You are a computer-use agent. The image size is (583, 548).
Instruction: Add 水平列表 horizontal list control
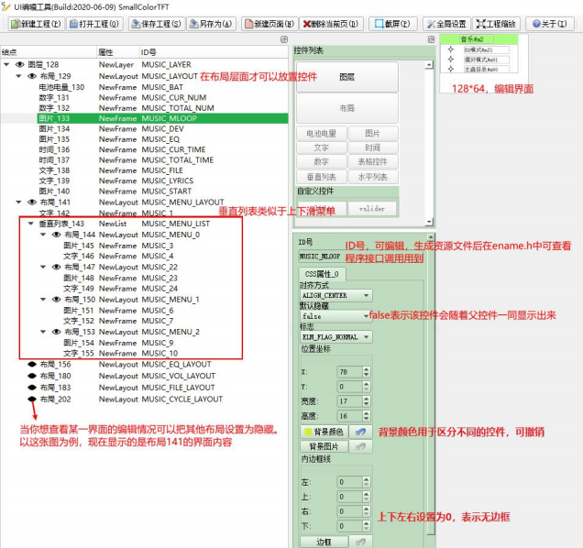coord(372,177)
